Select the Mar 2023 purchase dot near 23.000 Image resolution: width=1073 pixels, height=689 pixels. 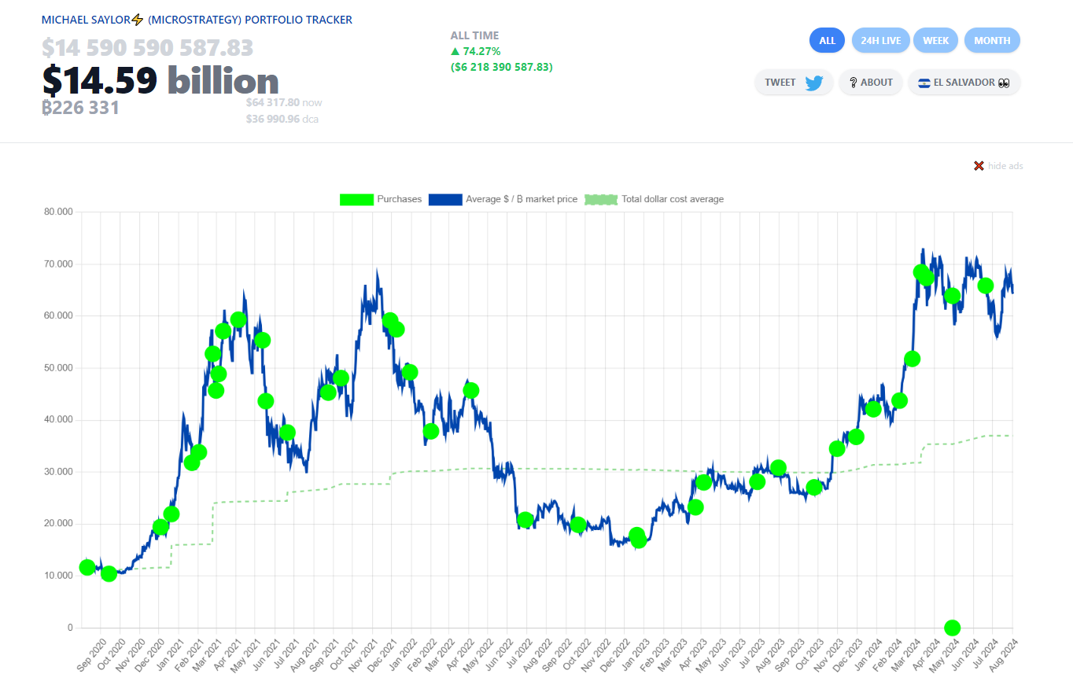click(x=695, y=507)
